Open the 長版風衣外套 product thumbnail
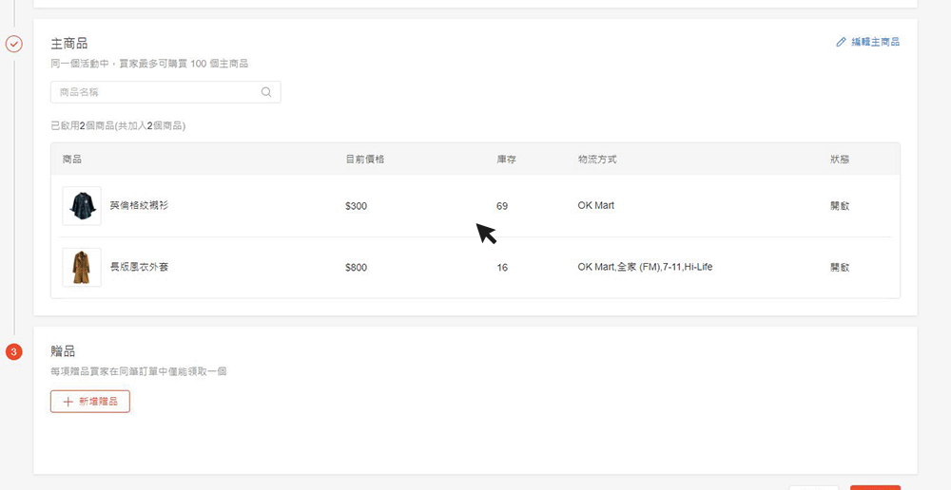Image resolution: width=951 pixels, height=490 pixels. 82,268
